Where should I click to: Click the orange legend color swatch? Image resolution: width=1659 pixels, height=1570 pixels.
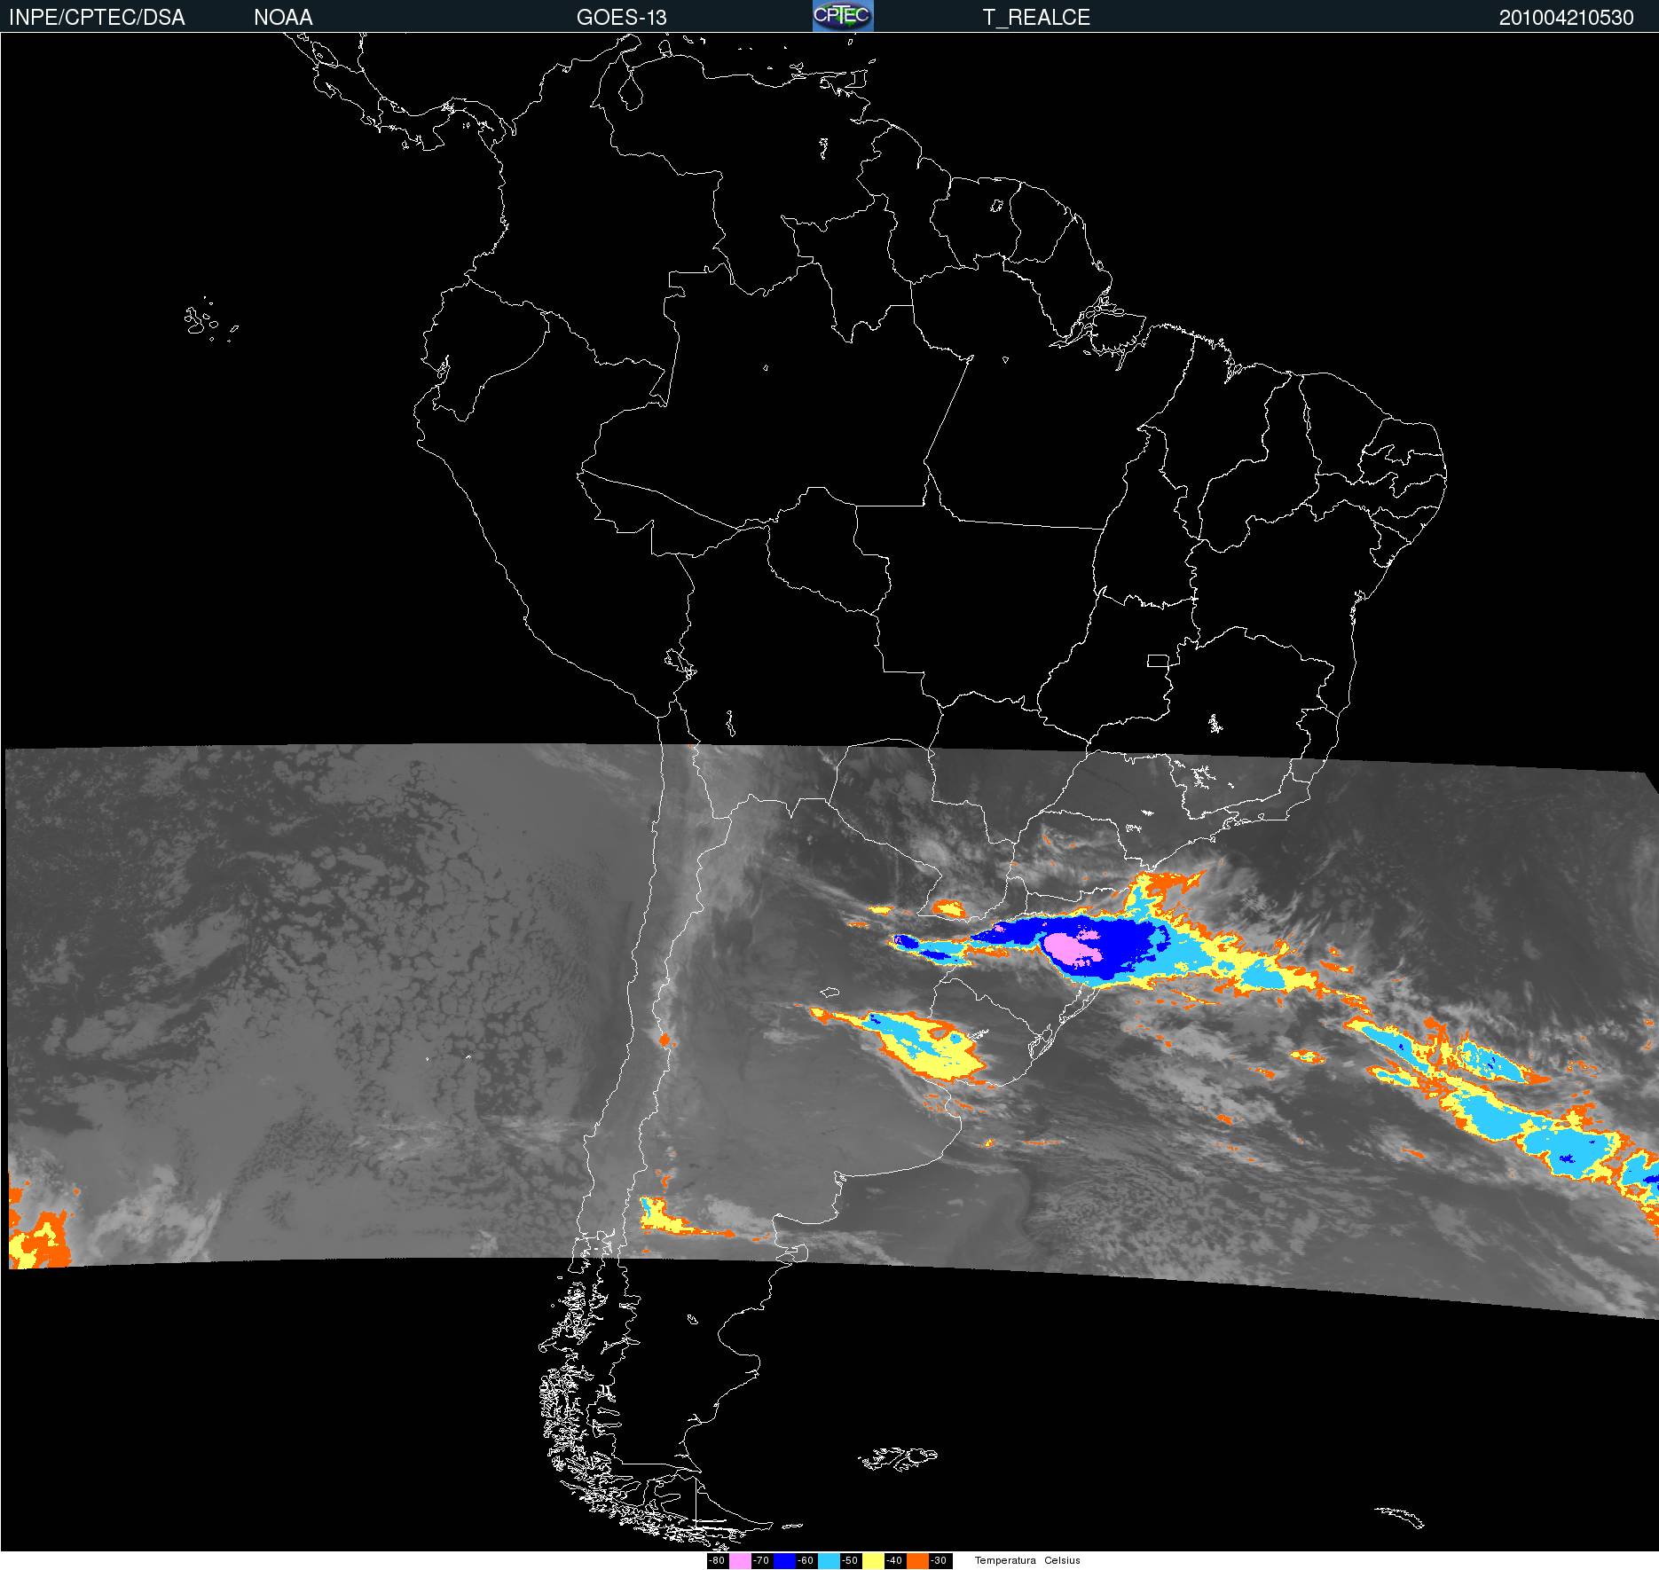[917, 1561]
